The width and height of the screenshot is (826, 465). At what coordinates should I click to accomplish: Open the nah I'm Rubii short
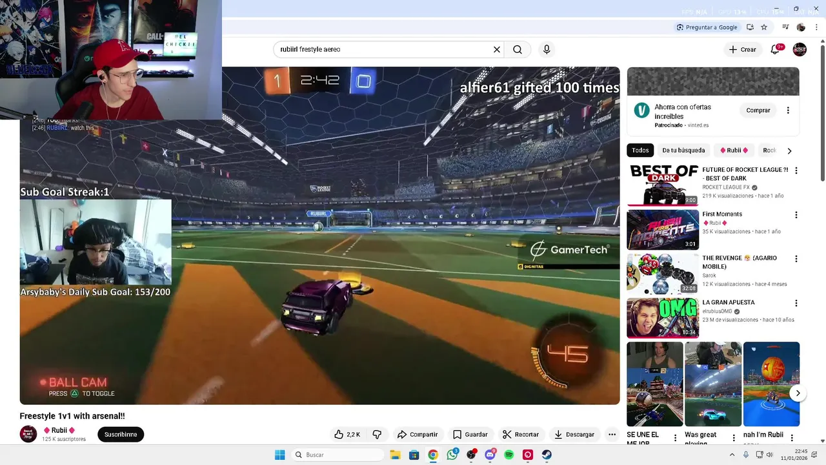click(x=771, y=384)
